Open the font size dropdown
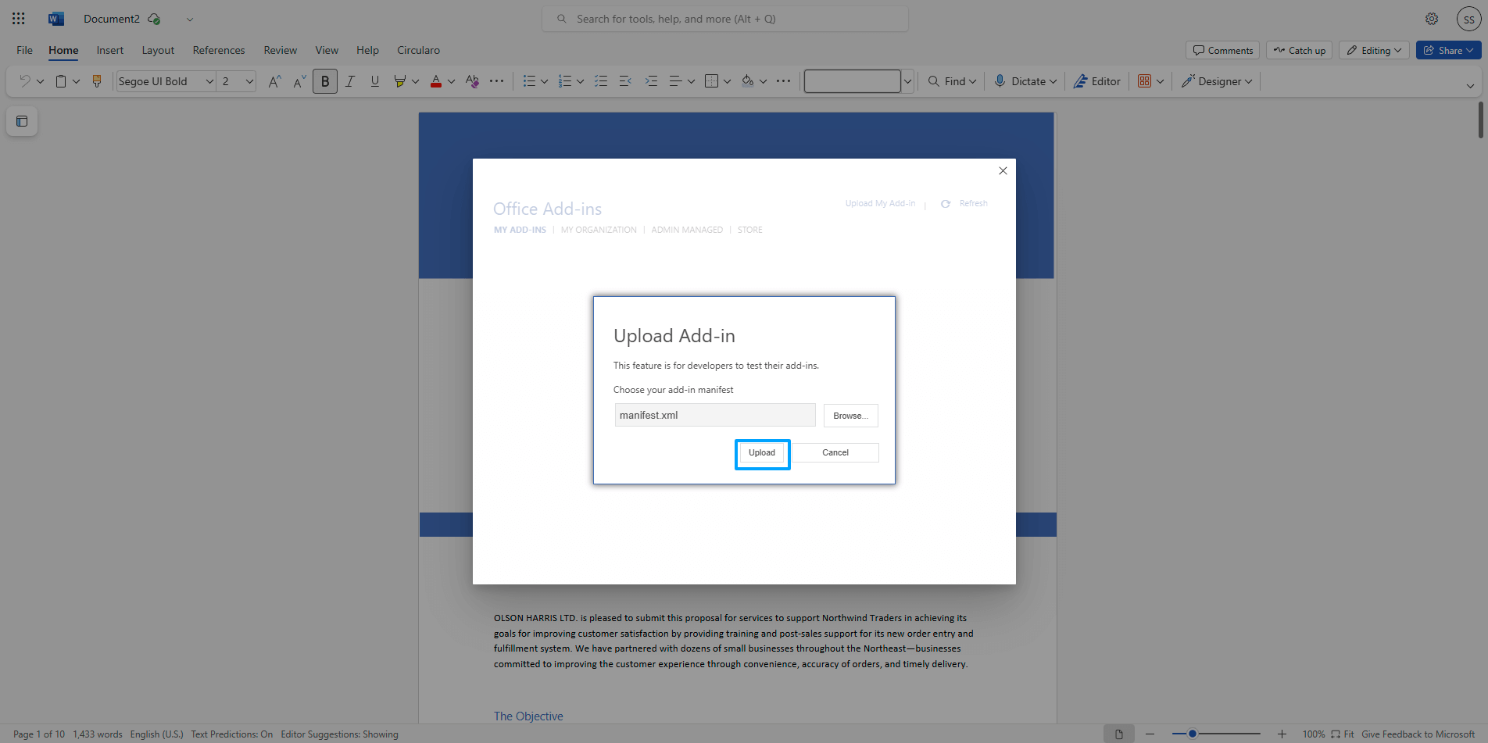Viewport: 1488px width, 743px height. click(x=249, y=81)
